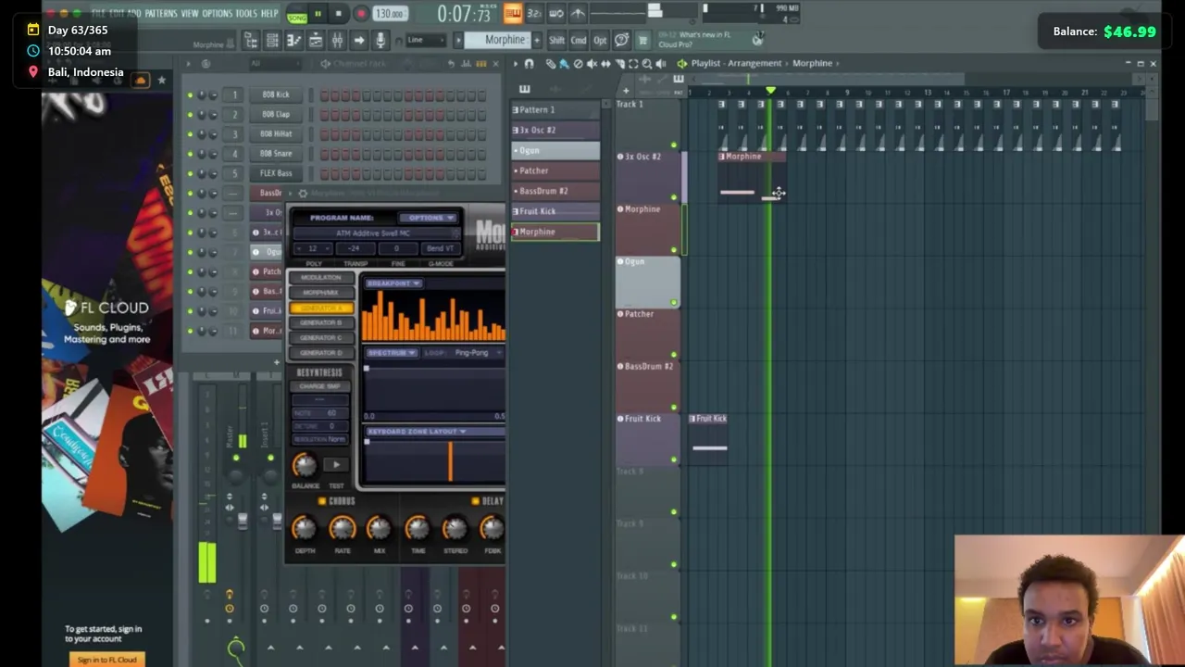Toggle the DELAY enable LED

point(475,501)
